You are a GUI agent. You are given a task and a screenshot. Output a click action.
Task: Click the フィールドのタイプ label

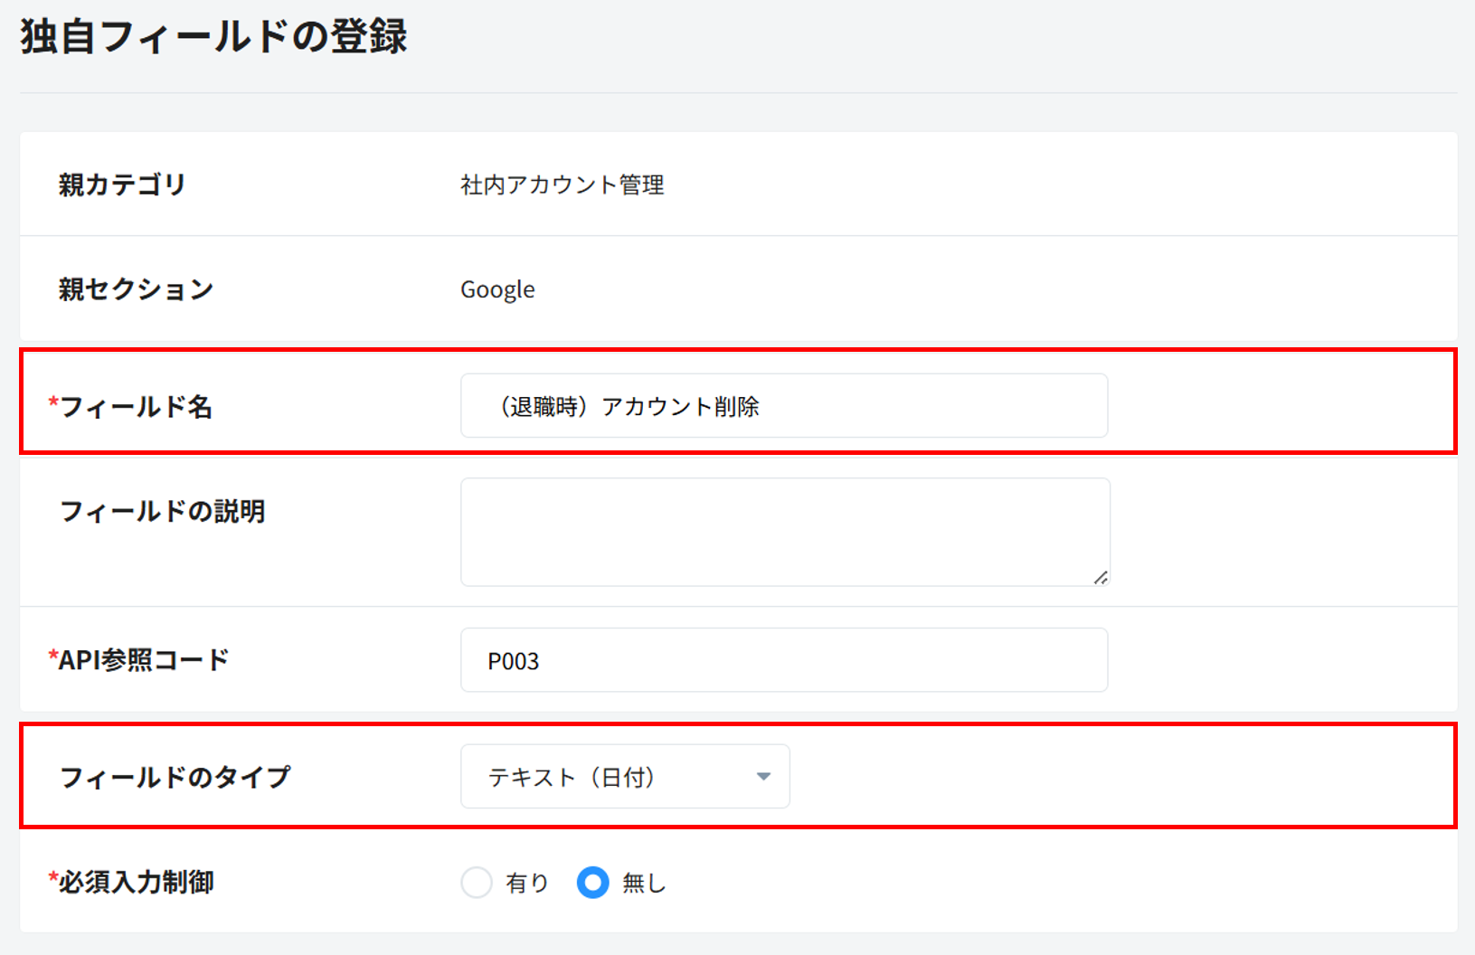(175, 778)
